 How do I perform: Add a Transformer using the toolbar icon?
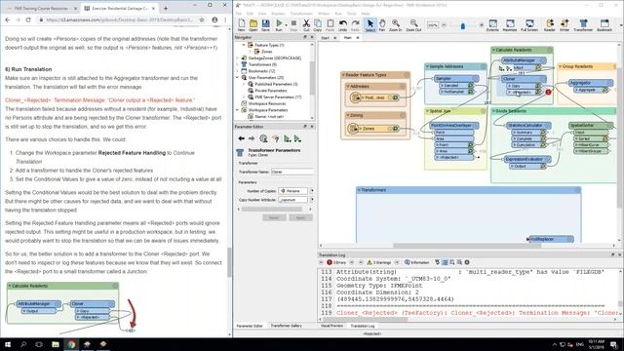[x=583, y=24]
